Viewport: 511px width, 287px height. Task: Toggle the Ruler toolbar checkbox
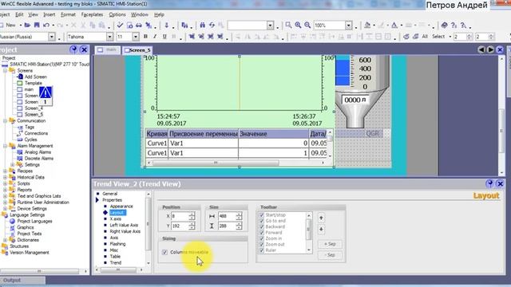[x=261, y=250]
